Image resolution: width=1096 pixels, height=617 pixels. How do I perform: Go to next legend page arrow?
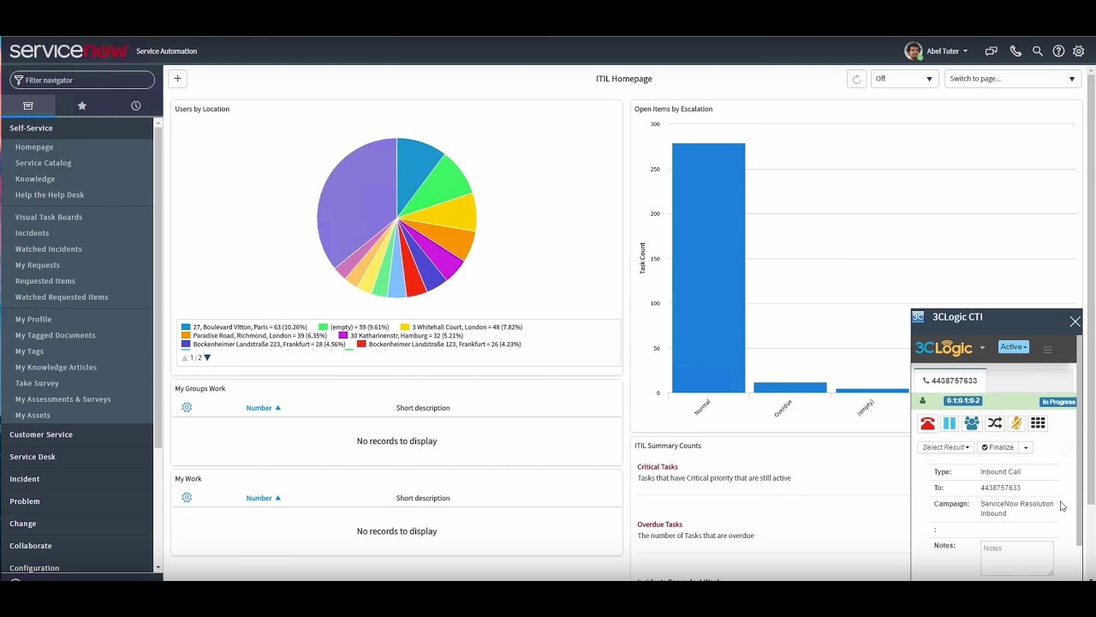point(207,358)
